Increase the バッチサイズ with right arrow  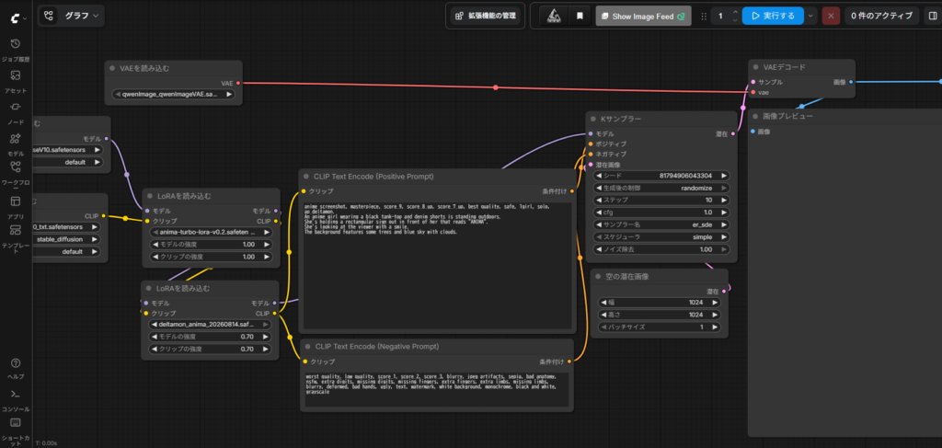715,327
